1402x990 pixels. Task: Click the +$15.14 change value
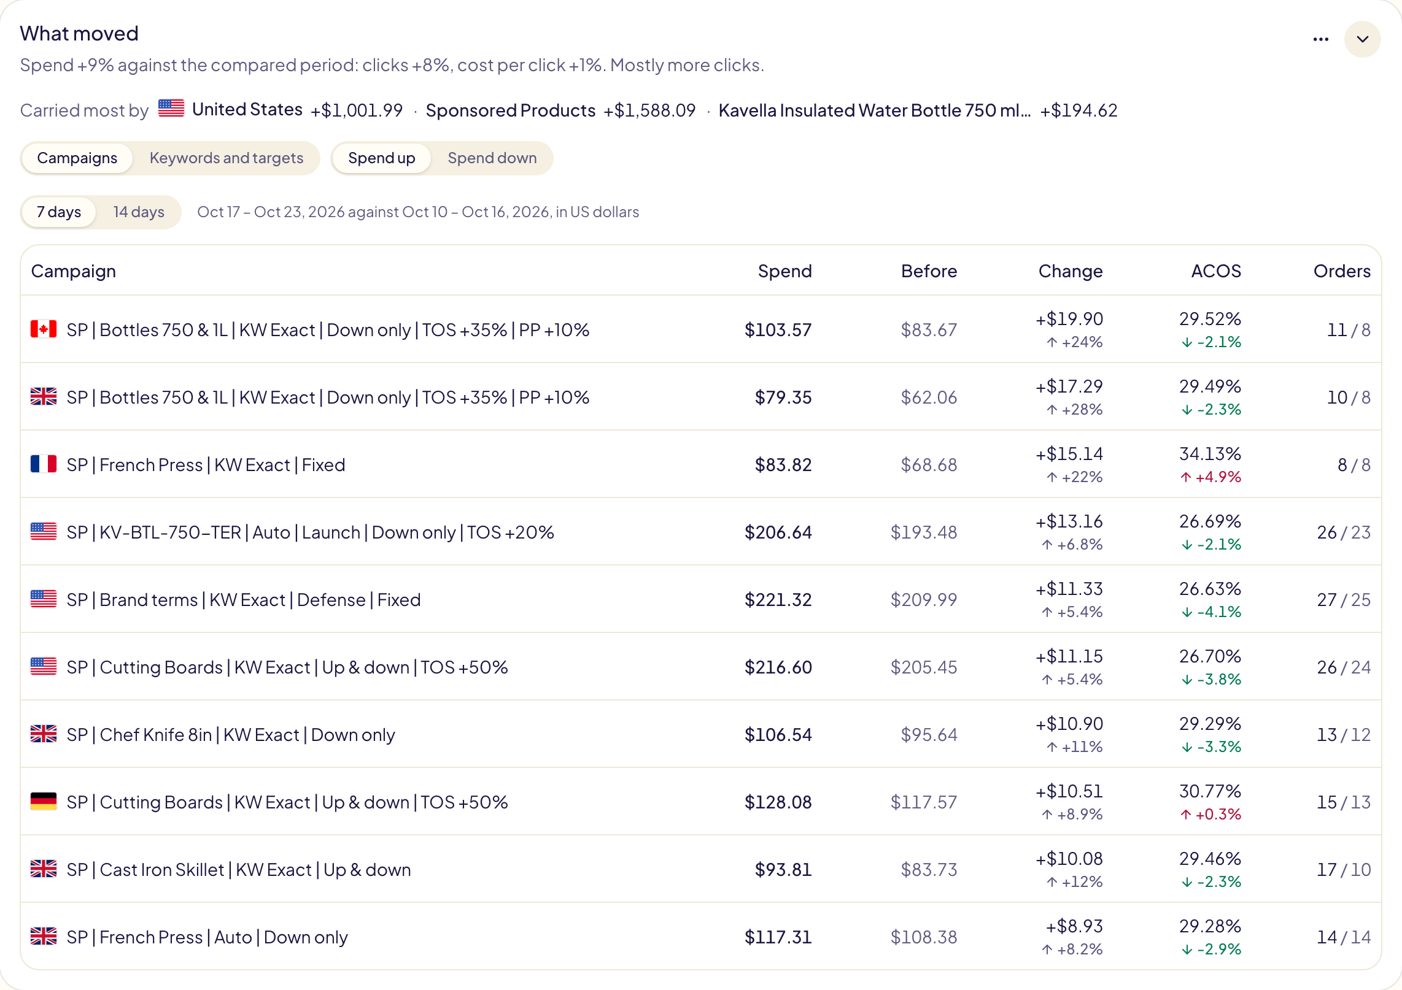click(1069, 454)
